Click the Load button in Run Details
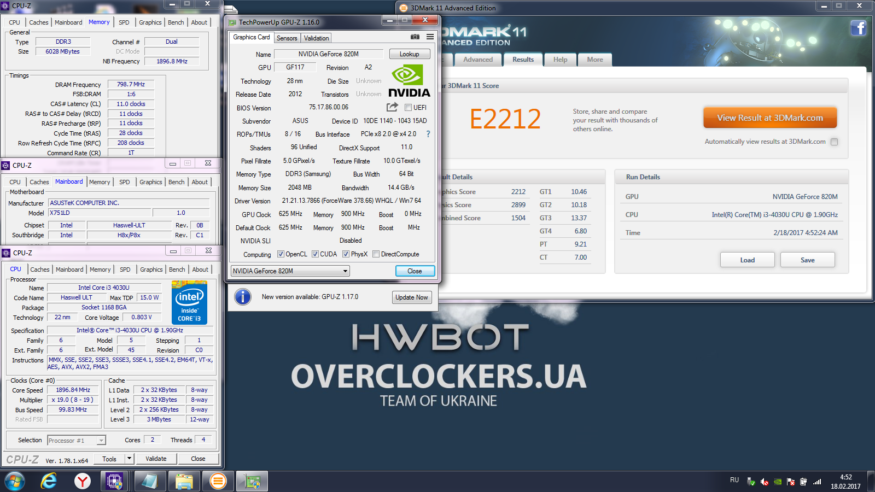This screenshot has width=875, height=492. pyautogui.click(x=748, y=260)
